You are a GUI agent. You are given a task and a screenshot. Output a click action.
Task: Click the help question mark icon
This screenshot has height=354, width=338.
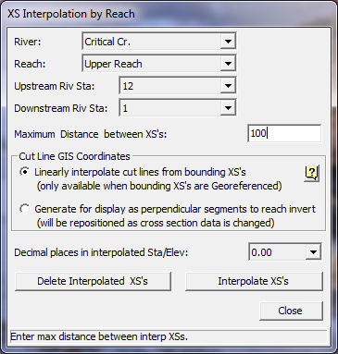click(x=311, y=173)
